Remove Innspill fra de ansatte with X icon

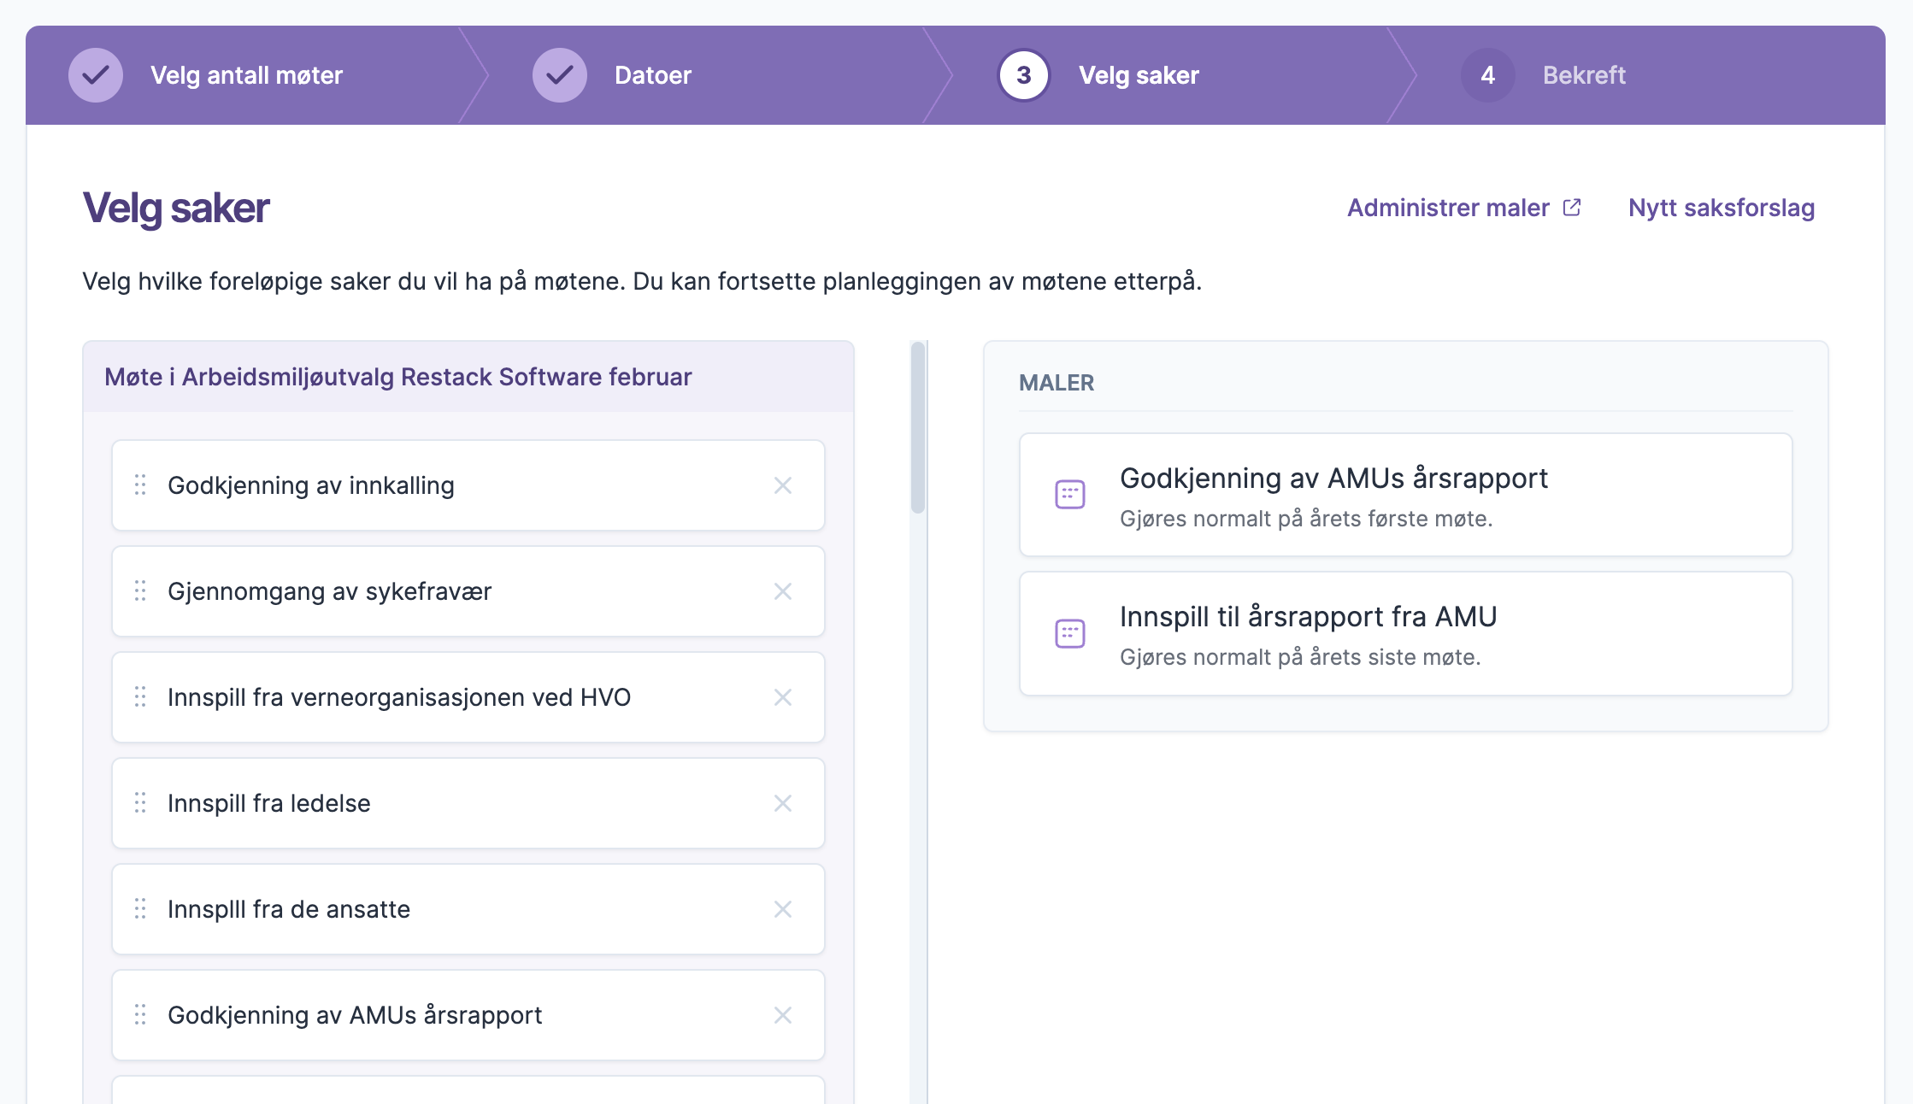(x=782, y=909)
